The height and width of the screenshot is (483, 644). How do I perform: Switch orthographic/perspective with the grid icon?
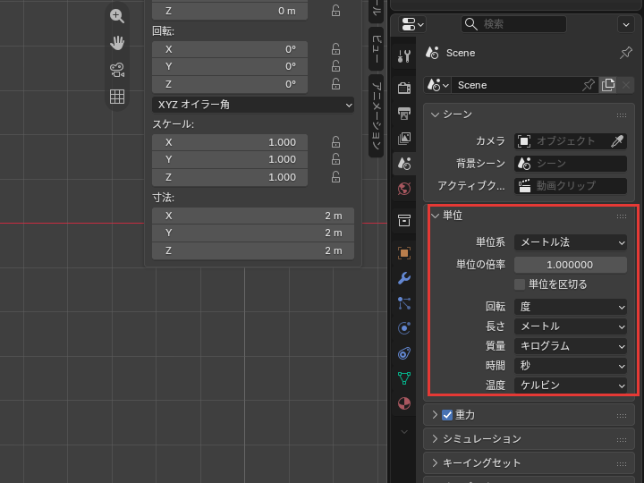(x=117, y=97)
